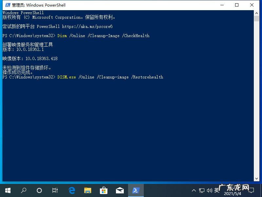Open Microsoft Edge from the taskbar
The height and width of the screenshot is (197, 262).
72,190
